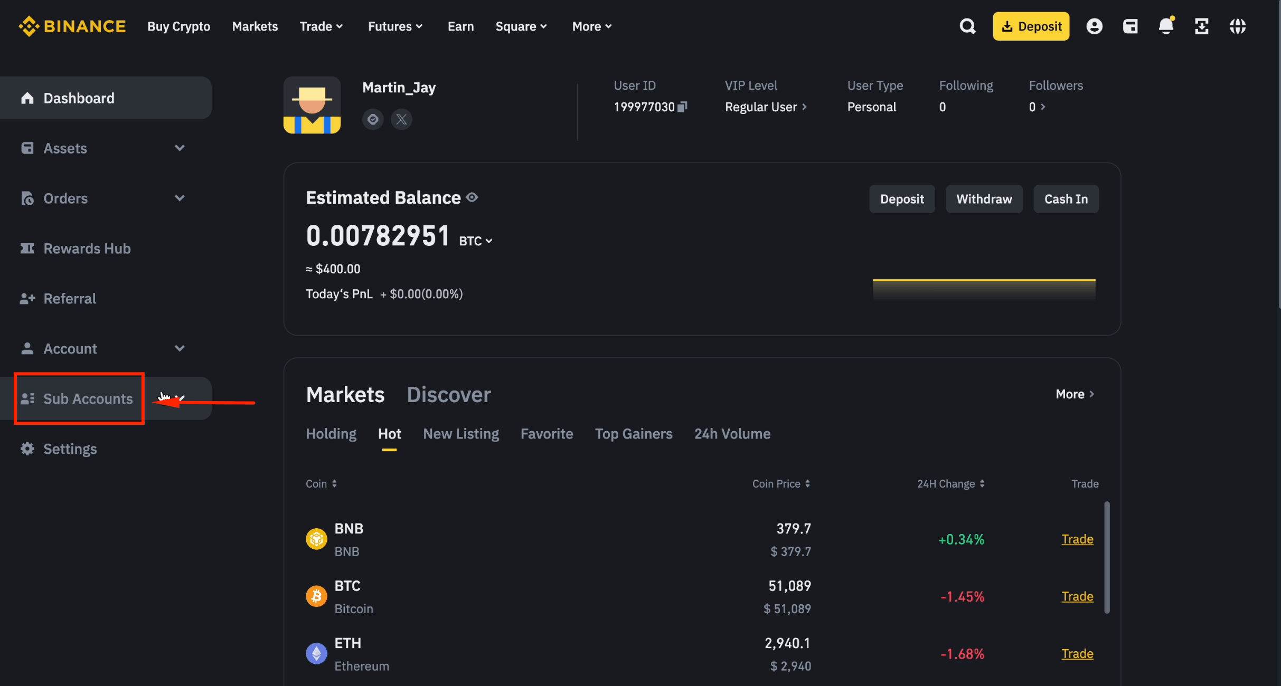Screen dimensions: 1281x686
Task: Click the Martin_Jay avatar image
Action: [x=312, y=105]
